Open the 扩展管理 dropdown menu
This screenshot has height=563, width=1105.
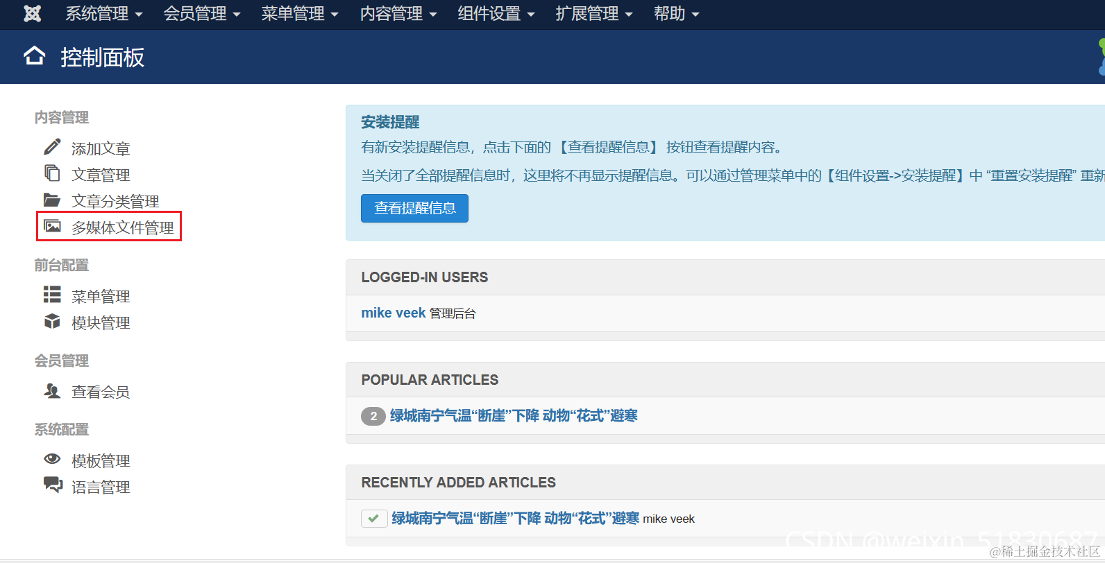click(x=594, y=14)
